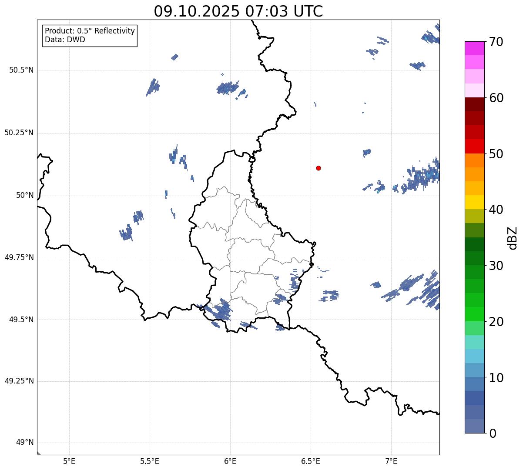Pick the dark maroon swatch below 60

coord(474,104)
